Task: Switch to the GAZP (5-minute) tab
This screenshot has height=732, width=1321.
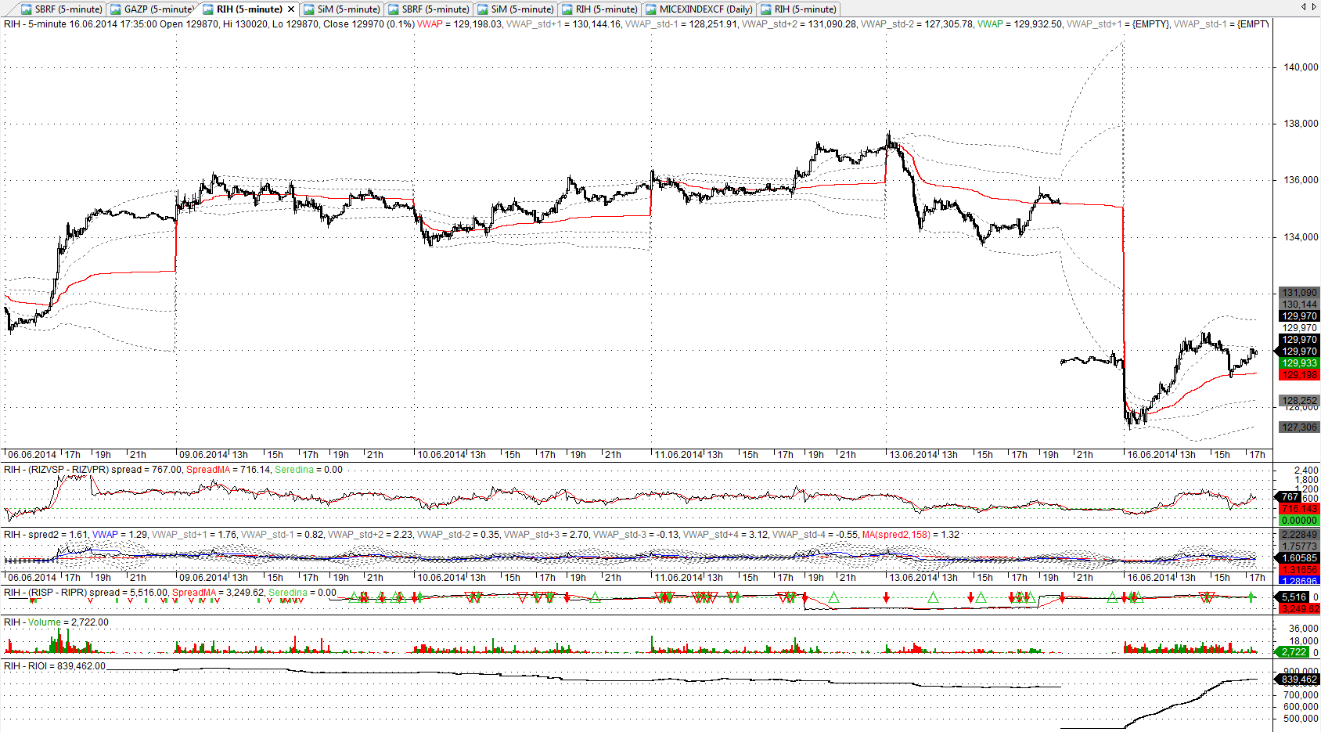Action: (158, 9)
